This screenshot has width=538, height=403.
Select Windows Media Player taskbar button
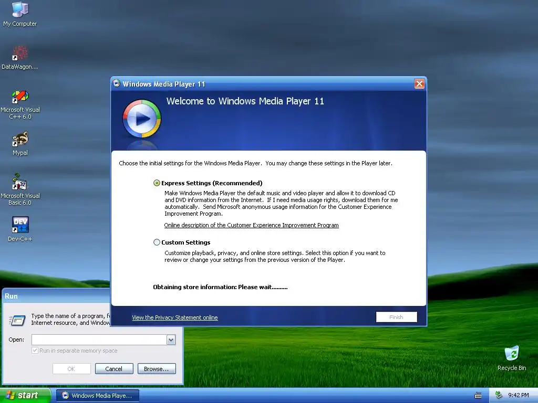point(98,396)
